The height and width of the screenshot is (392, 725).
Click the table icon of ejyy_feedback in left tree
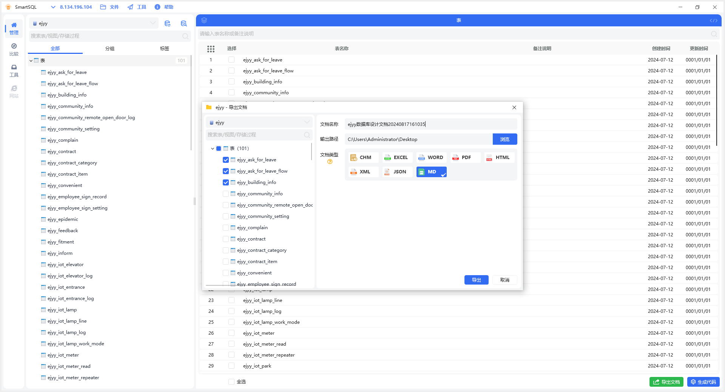click(43, 231)
